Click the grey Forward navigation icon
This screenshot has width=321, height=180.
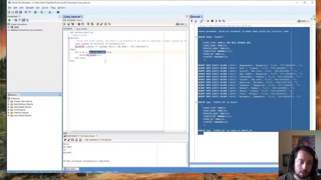(42, 12)
